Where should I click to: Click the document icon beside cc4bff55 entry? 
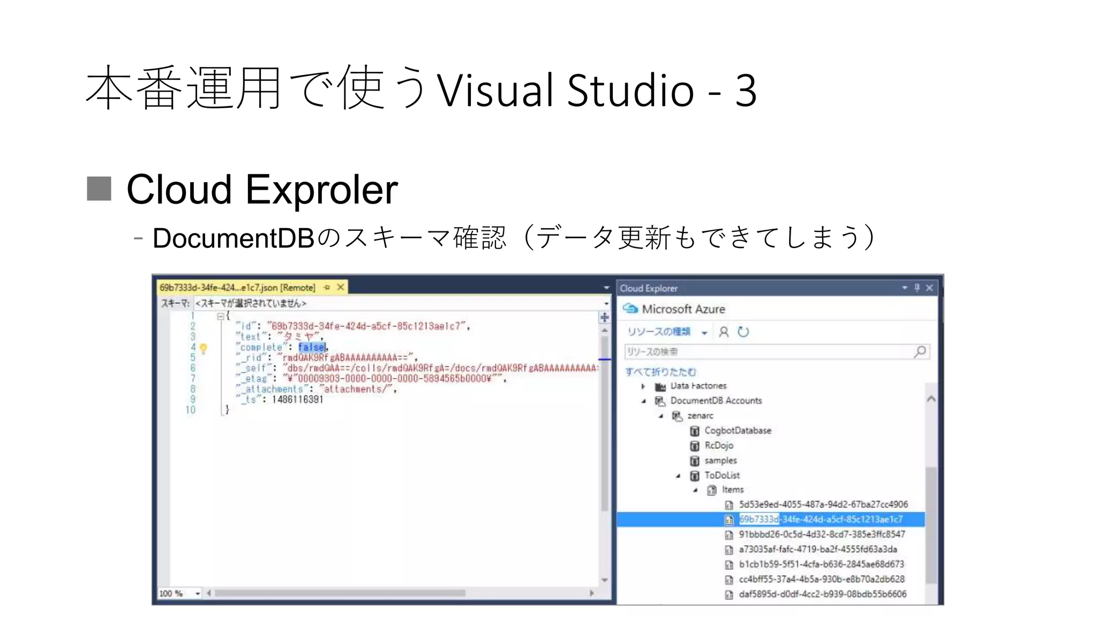(729, 580)
